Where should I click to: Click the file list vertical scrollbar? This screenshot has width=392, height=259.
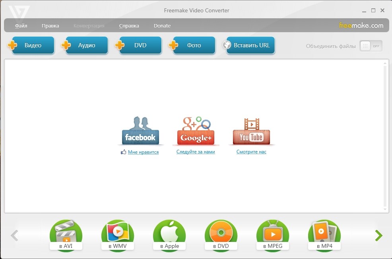click(385, 135)
